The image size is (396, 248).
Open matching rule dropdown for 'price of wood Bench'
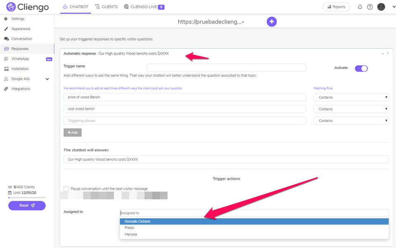(351, 97)
